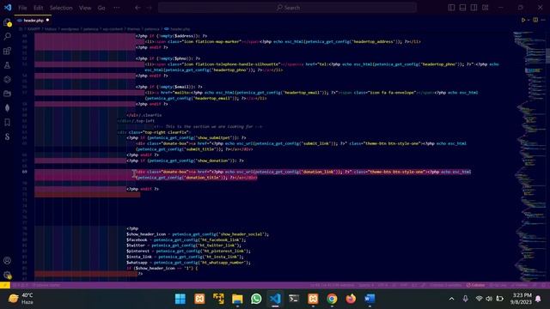This screenshot has height=309, width=550.
Task: Click the unsaved dot on header.php tab
Action: [x=48, y=21]
